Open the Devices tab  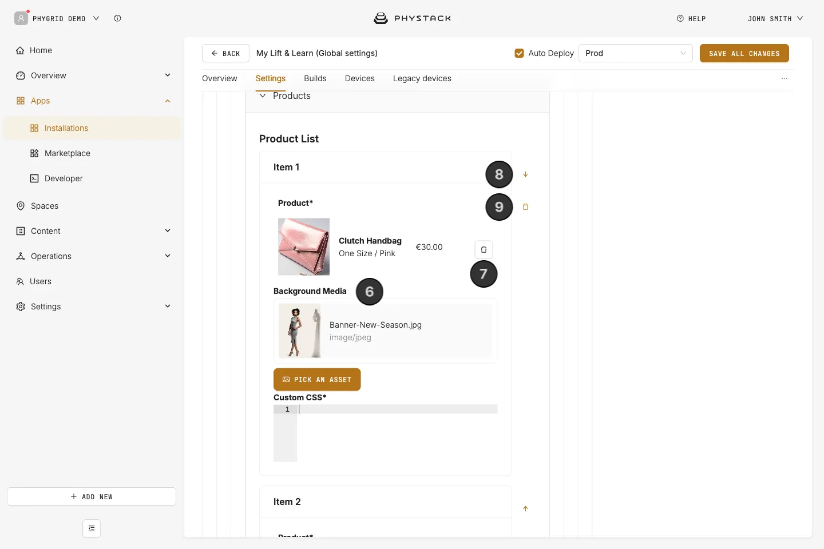coord(360,78)
